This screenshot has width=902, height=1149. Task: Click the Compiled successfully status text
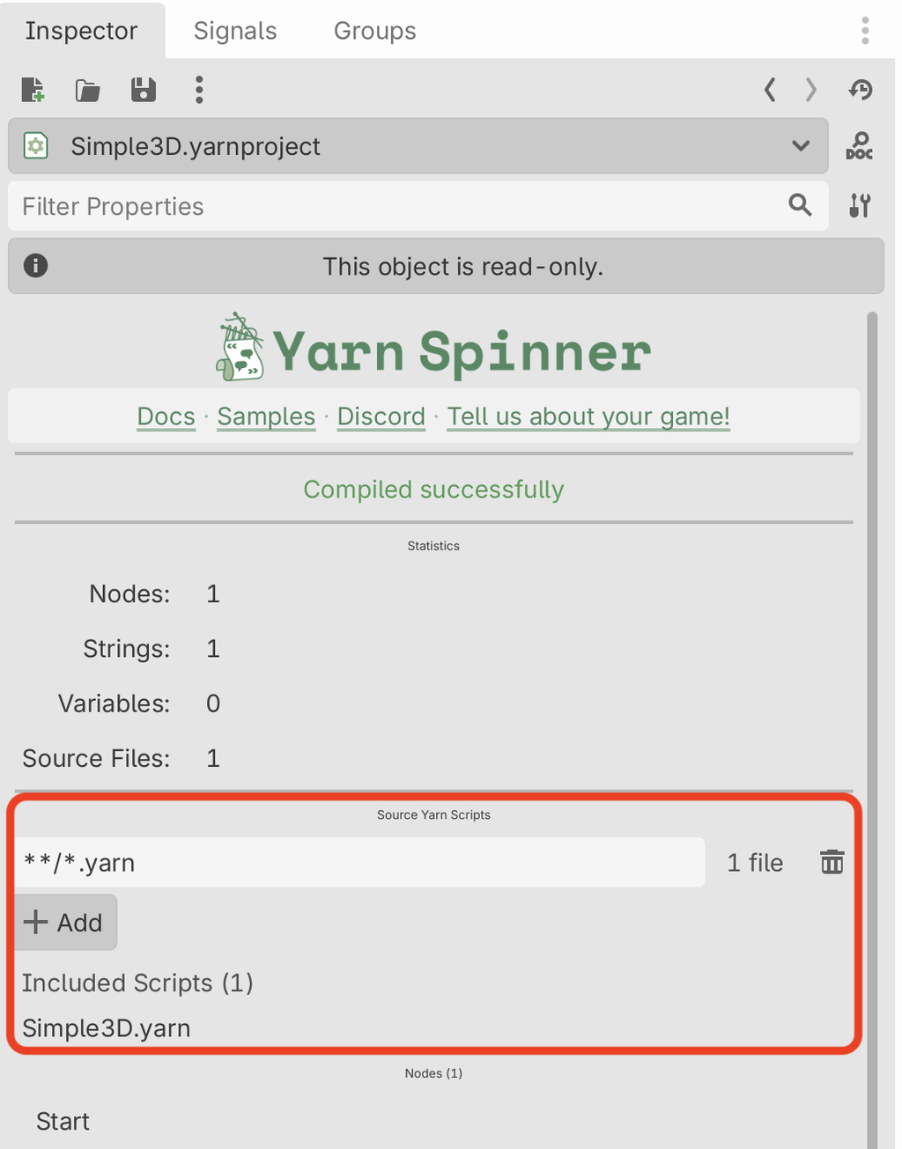tap(433, 490)
